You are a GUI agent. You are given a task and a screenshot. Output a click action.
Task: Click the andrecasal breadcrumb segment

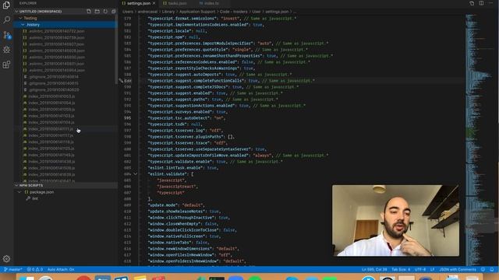[147, 12]
